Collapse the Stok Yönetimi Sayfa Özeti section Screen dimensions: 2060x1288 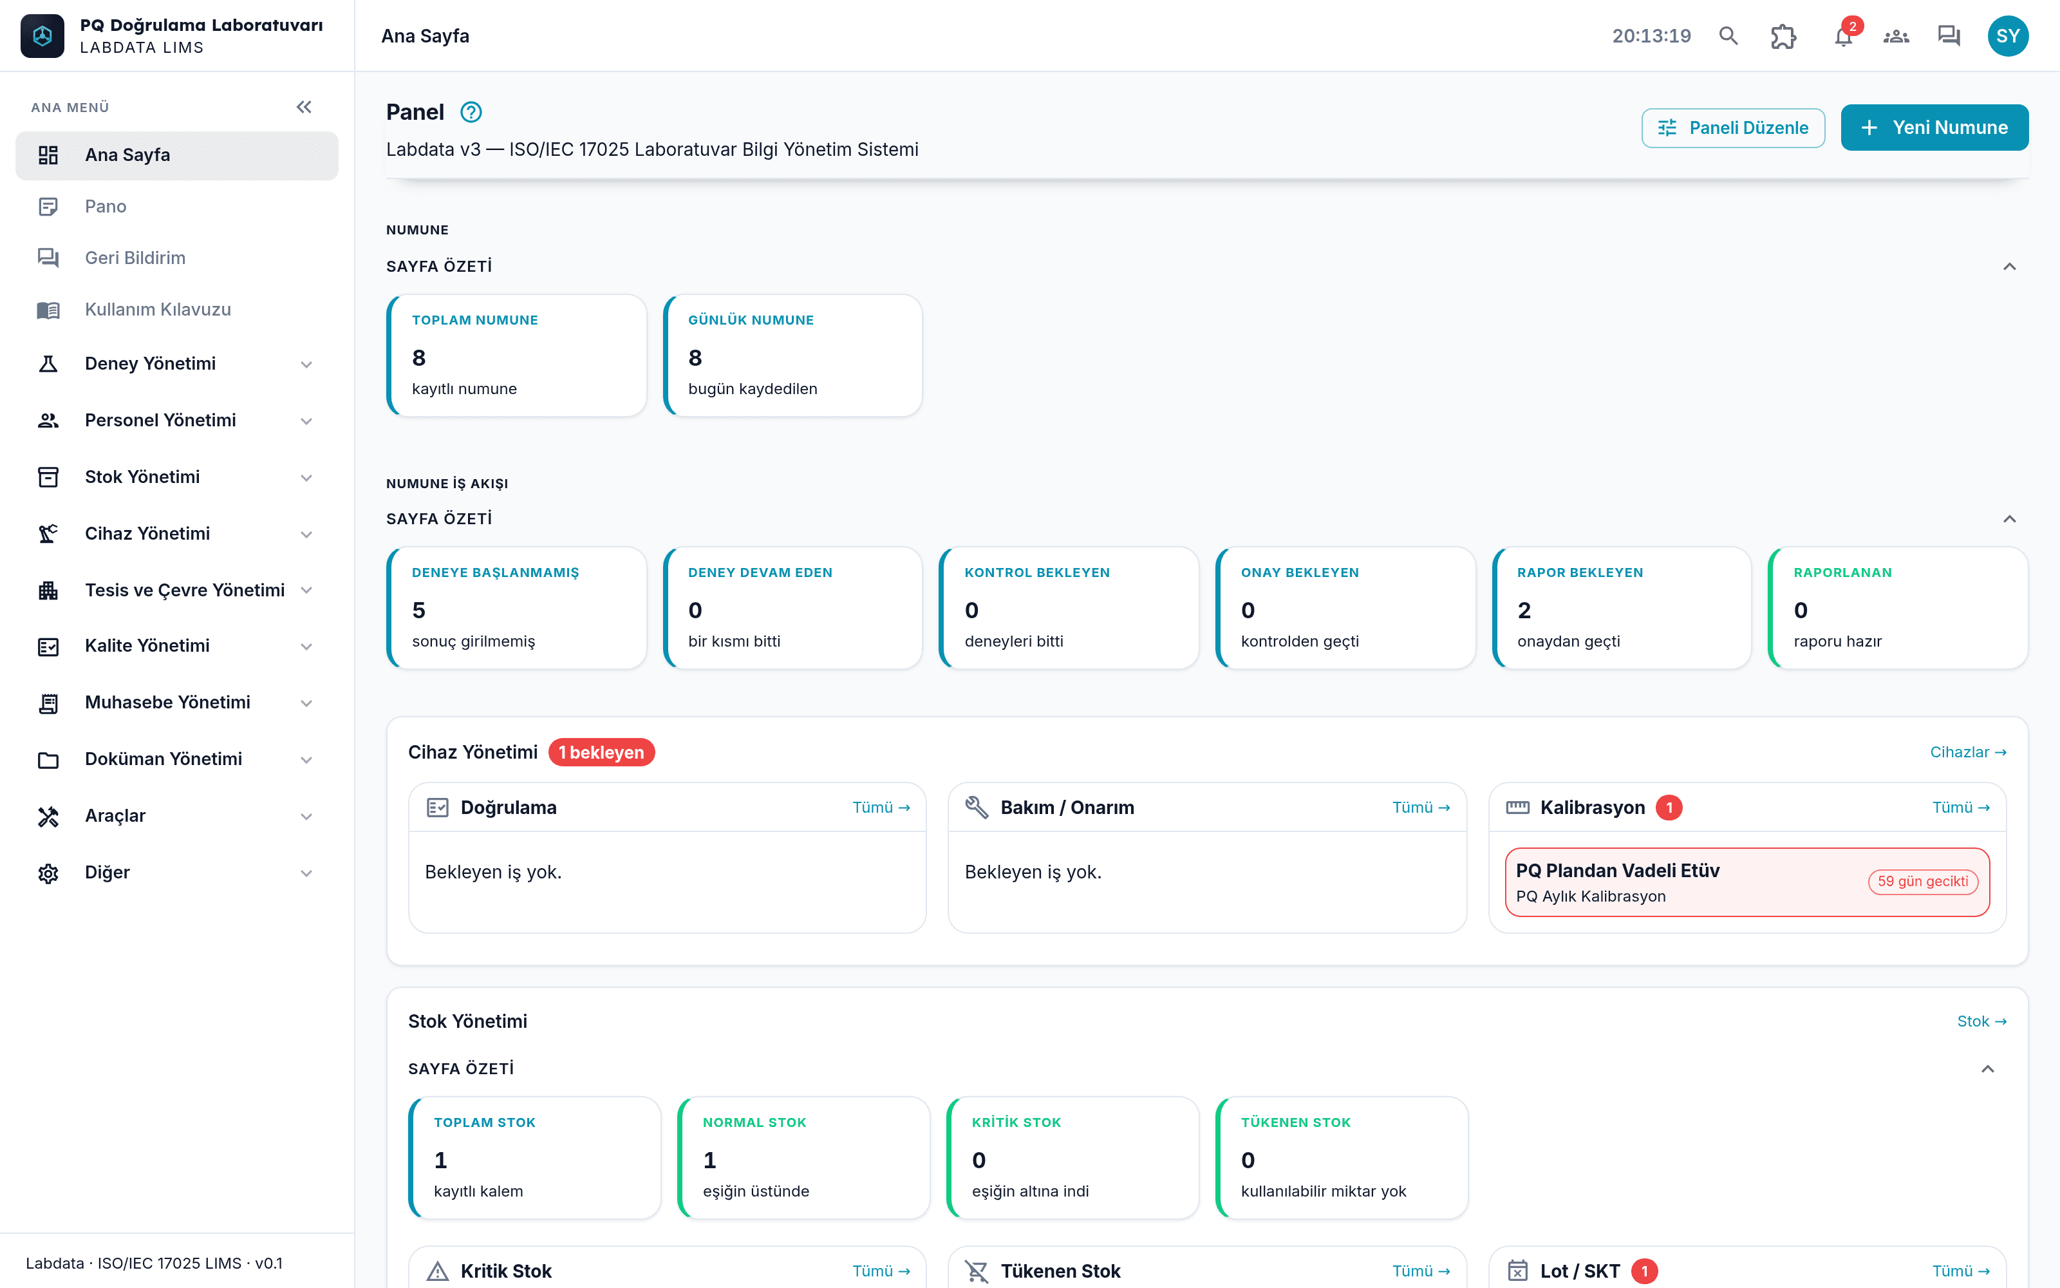(1987, 1069)
